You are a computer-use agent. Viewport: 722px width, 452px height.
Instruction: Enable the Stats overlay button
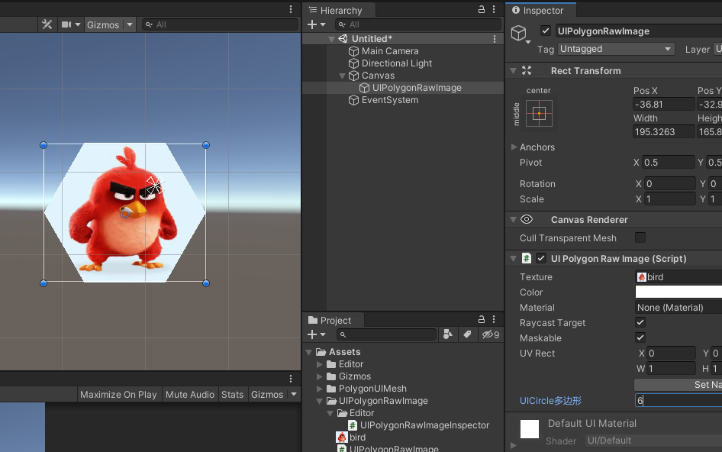pos(232,394)
